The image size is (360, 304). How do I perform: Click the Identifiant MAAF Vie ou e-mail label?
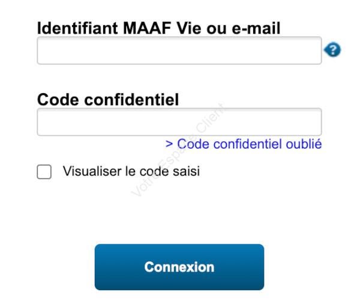pyautogui.click(x=158, y=28)
